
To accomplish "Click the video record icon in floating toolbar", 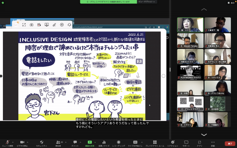I will pos(39,25).
